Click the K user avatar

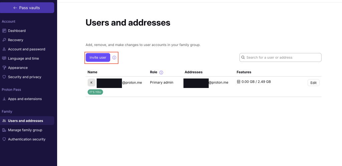(x=92, y=83)
